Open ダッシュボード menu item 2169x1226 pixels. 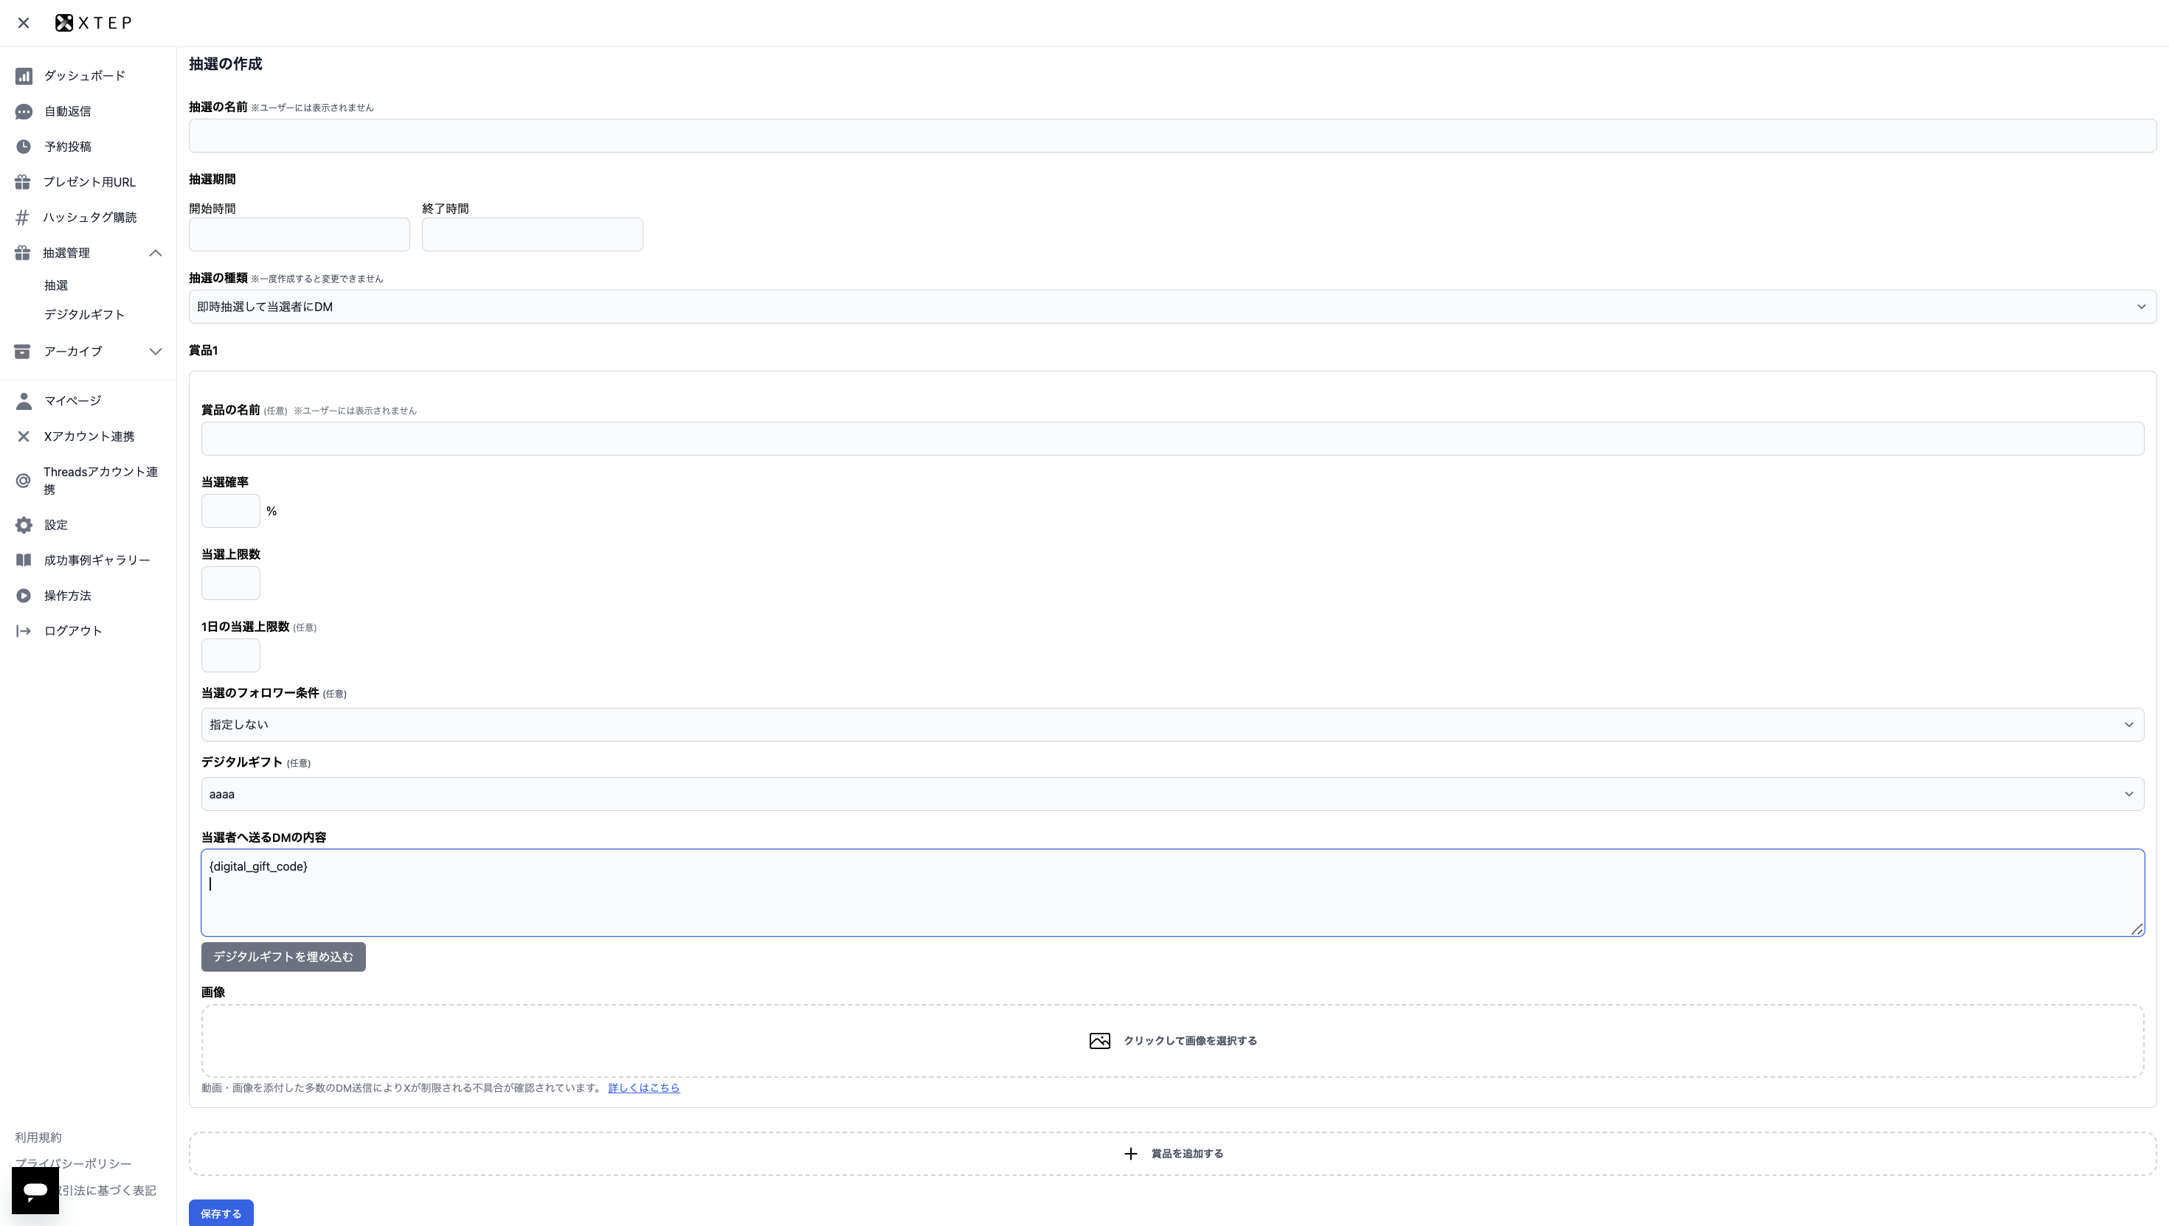pos(84,76)
